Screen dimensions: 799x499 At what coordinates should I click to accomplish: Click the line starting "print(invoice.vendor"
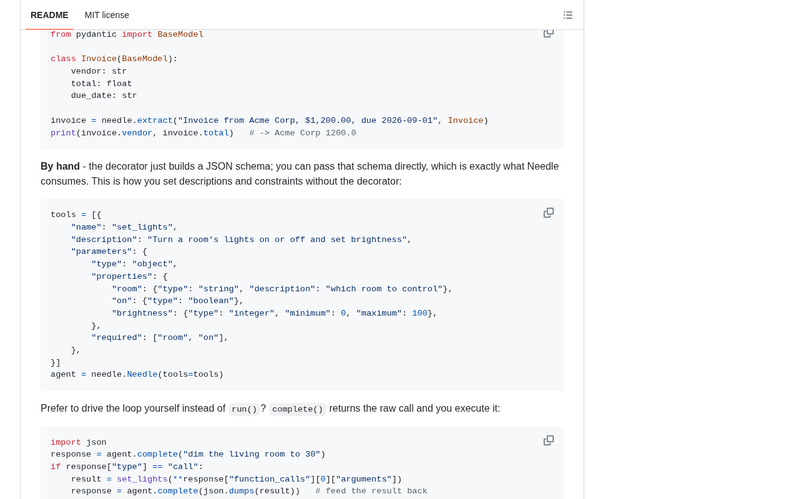pyautogui.click(x=203, y=133)
